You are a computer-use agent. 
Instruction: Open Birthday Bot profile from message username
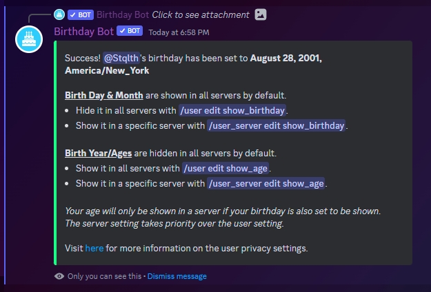pos(83,31)
